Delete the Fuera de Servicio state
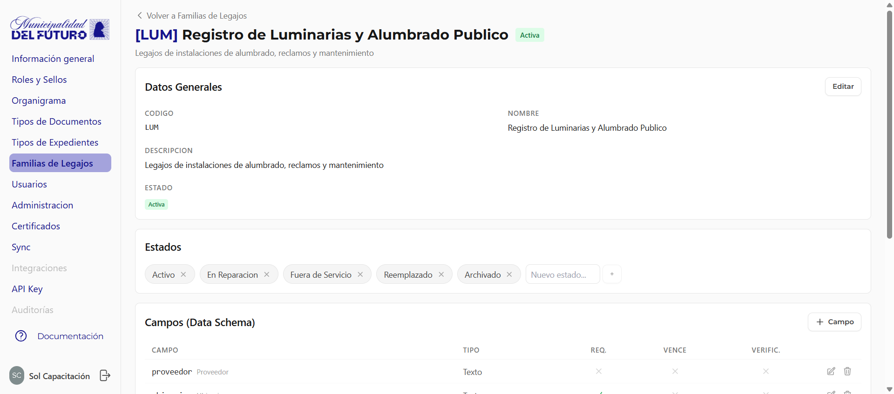This screenshot has height=394, width=894. pos(360,274)
